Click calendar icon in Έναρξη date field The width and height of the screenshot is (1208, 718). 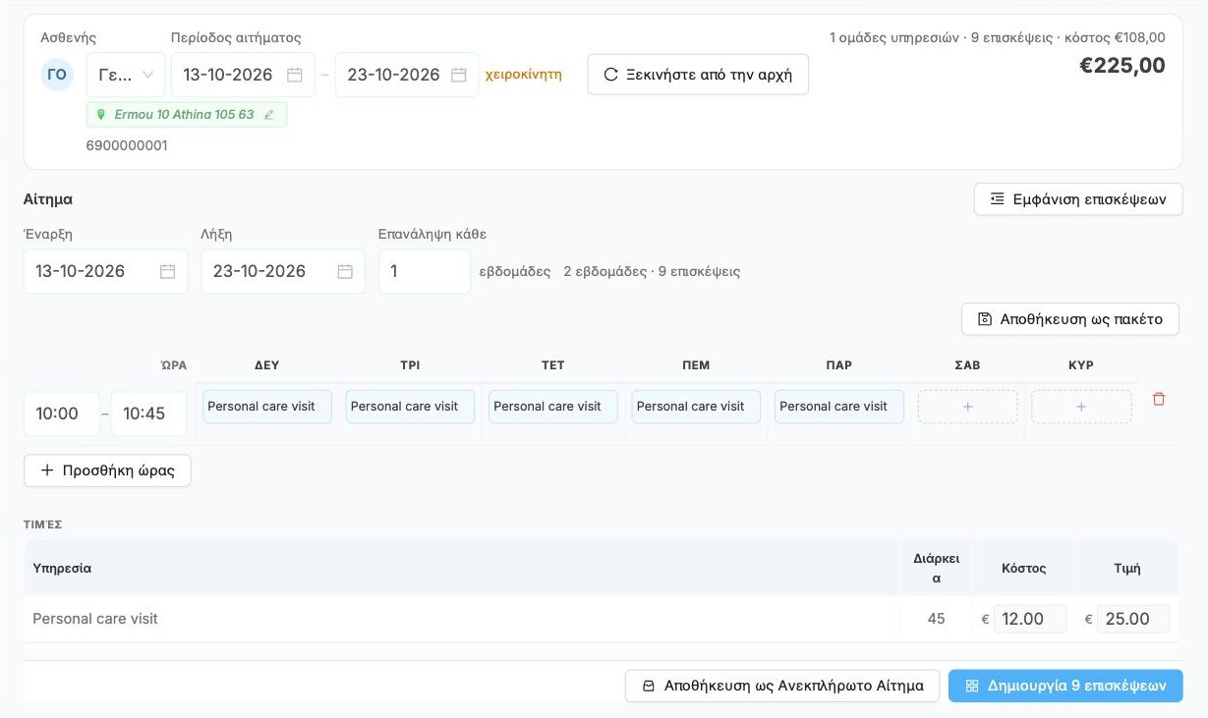[x=167, y=271]
